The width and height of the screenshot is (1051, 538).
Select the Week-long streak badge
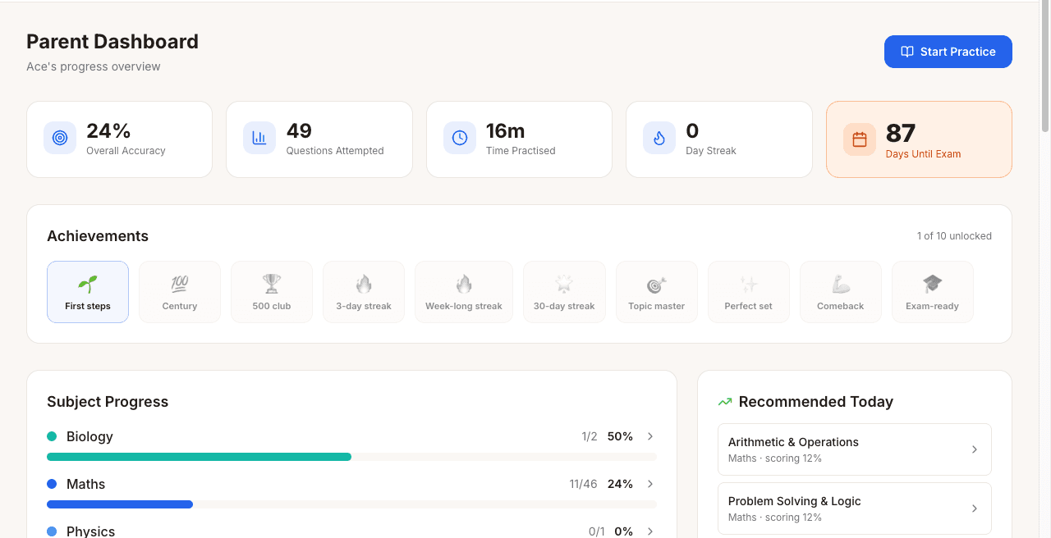(464, 292)
